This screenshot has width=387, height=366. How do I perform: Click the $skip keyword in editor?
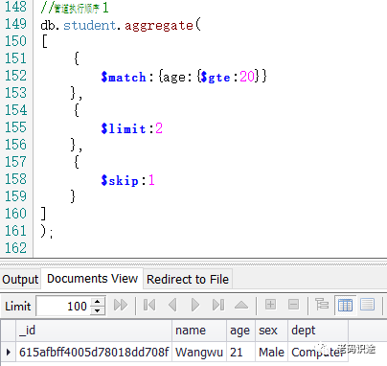point(120,180)
